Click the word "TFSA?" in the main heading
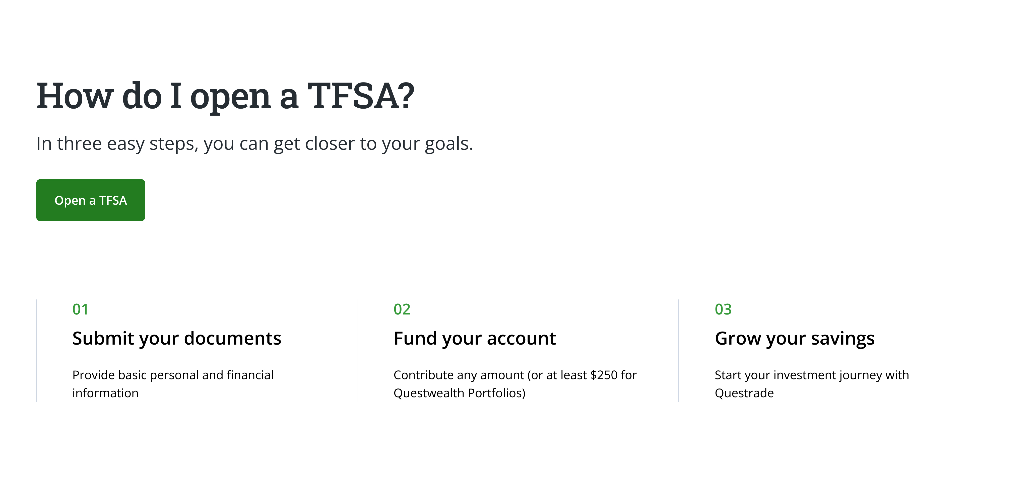Image resolution: width=1036 pixels, height=477 pixels. click(361, 96)
